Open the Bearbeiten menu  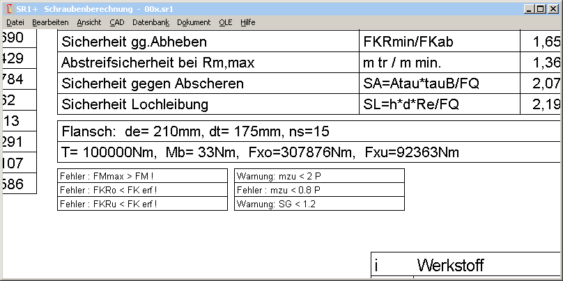[x=50, y=22]
